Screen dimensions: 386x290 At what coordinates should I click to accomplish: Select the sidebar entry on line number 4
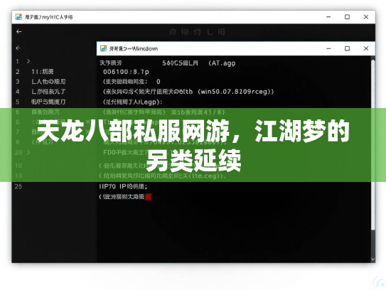pos(48,92)
